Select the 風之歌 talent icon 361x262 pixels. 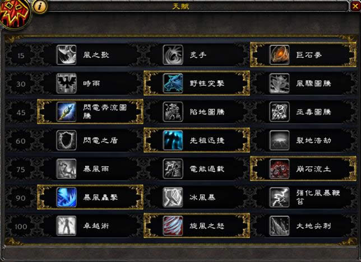(x=66, y=55)
